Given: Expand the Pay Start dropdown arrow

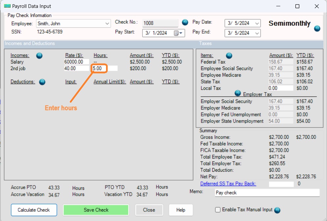Looking at the screenshot, I should pos(180,33).
